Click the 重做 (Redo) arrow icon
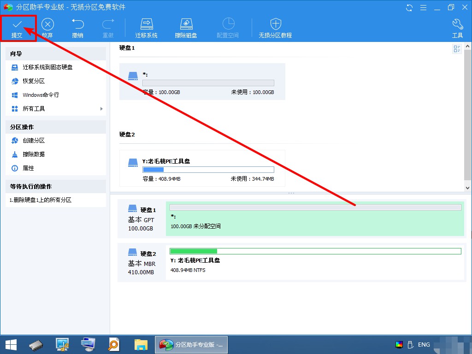This screenshot has width=472, height=354. point(108,24)
